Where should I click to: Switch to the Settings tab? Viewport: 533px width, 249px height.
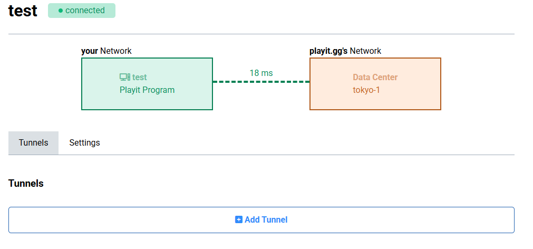pos(85,143)
